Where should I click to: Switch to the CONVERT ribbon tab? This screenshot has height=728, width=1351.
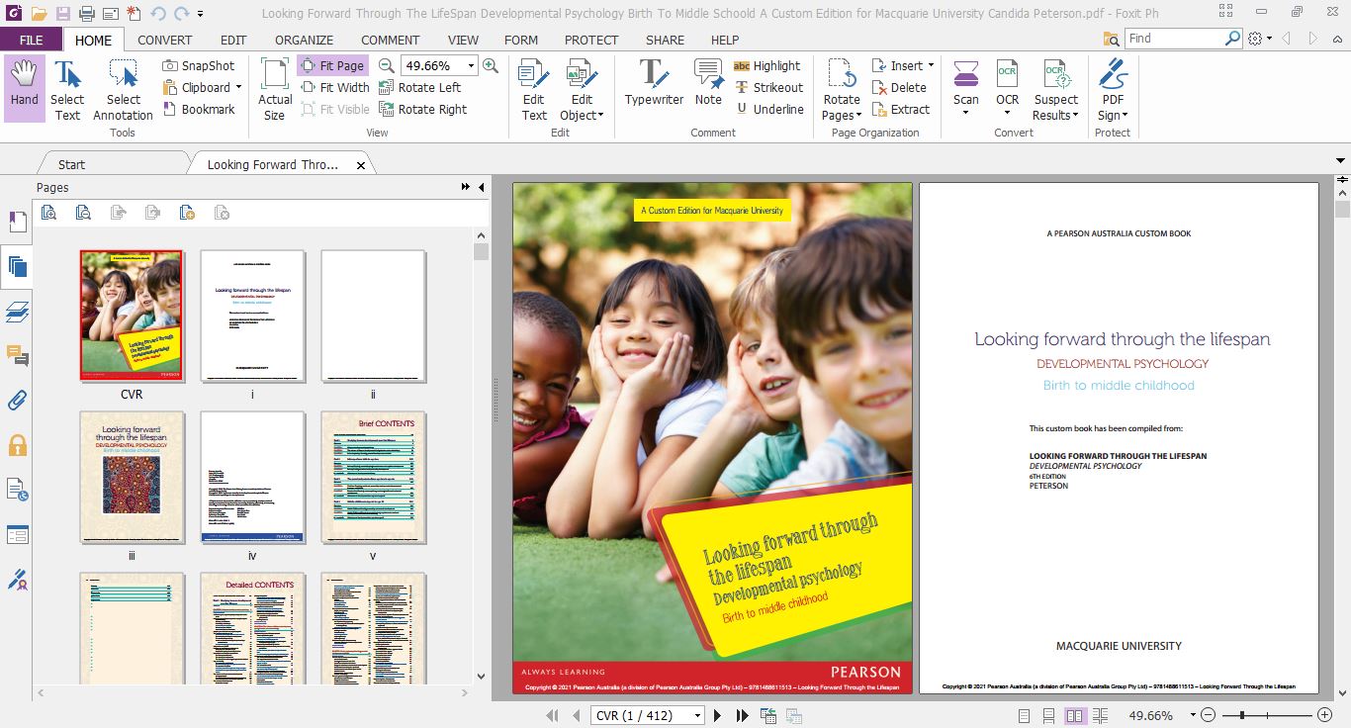[165, 40]
